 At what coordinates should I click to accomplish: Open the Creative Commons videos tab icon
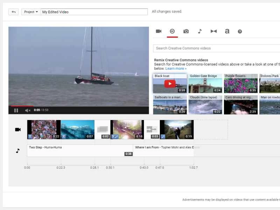coord(172,31)
